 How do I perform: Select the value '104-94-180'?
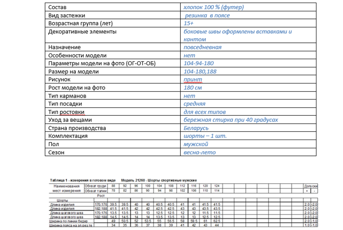199,63
